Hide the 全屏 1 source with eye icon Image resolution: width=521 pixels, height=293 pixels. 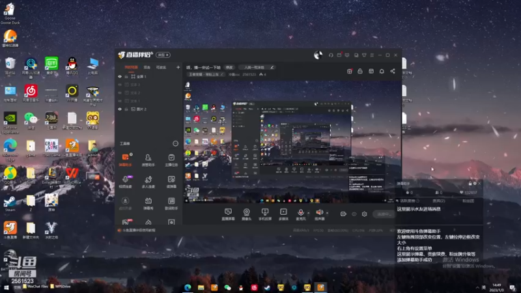120,76
